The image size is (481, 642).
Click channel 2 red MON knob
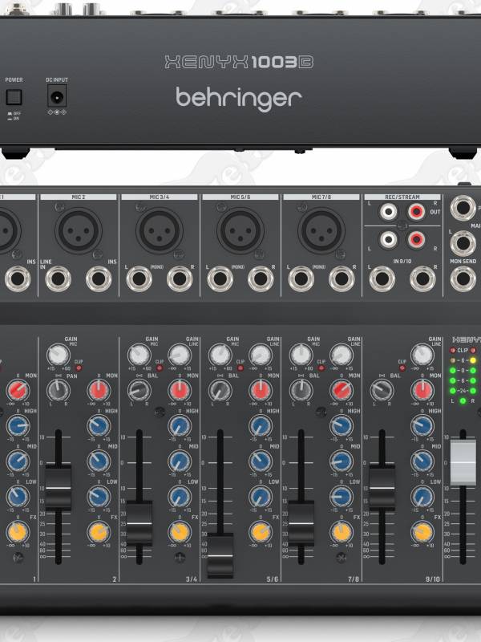tap(99, 390)
